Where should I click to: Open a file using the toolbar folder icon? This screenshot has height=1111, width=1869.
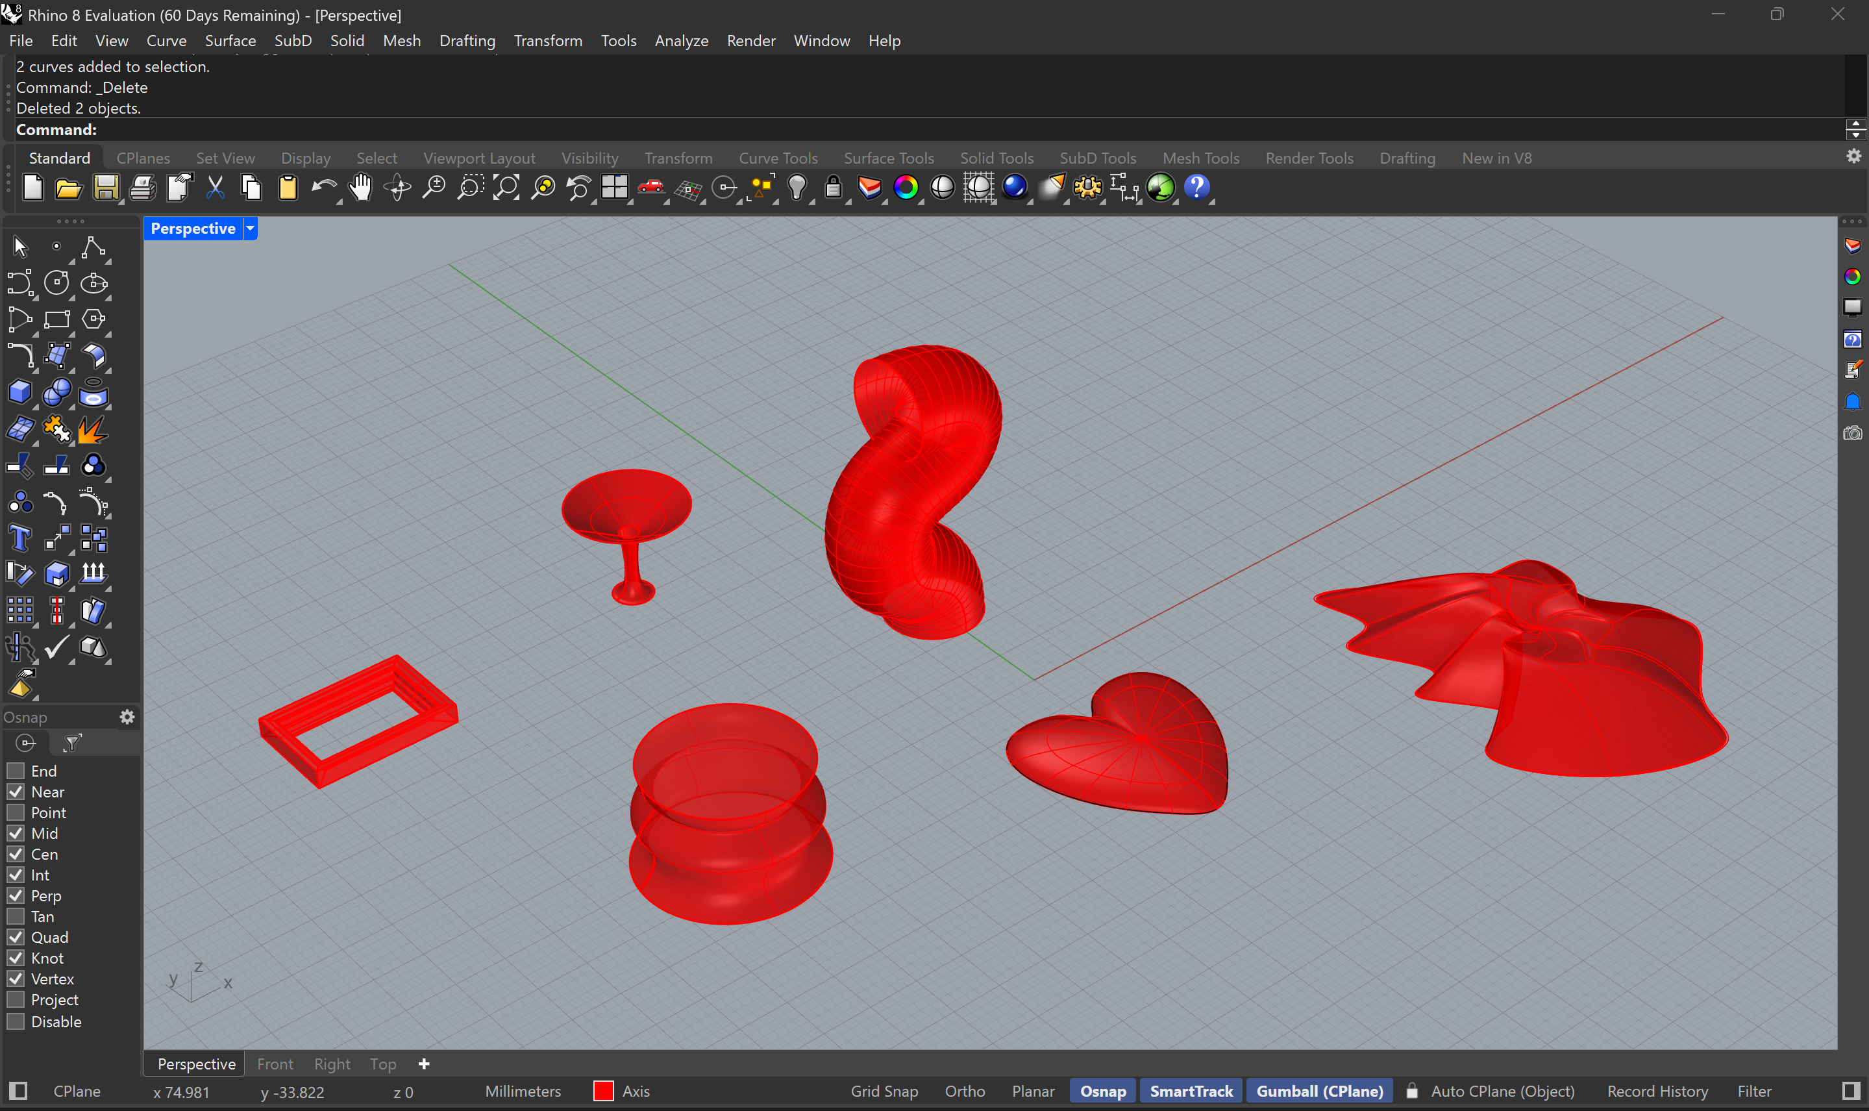click(x=68, y=188)
